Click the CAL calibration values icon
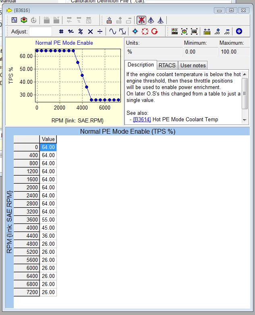The width and height of the screenshot is (255, 315). 47,20
